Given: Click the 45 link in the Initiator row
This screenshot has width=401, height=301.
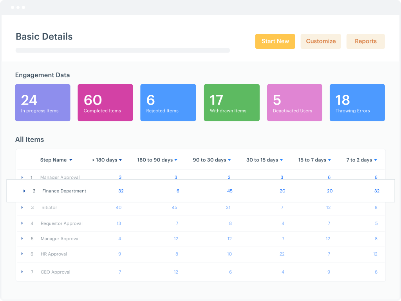Looking at the screenshot, I should pos(174,207).
